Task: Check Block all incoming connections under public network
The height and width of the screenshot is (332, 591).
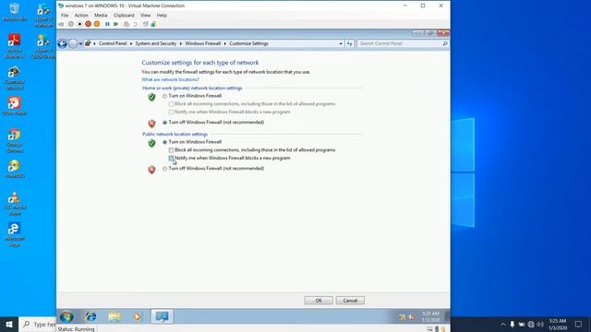Action: pos(171,150)
